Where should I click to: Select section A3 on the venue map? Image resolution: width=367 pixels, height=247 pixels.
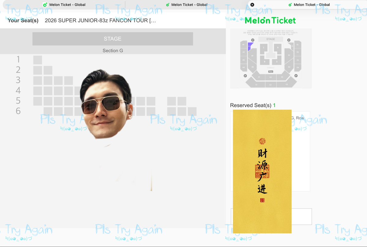(x=244, y=60)
